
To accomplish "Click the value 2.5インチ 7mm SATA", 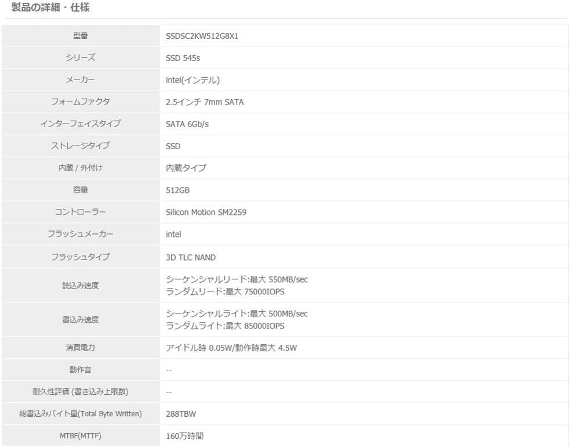I will pyautogui.click(x=205, y=102).
